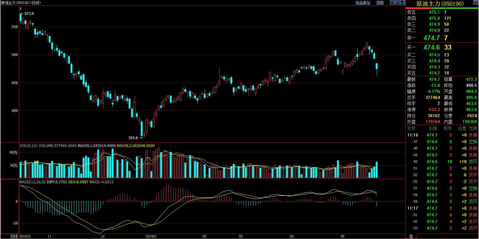This screenshot has width=479, height=239.
Task: Select the 卖一 ask price 474.7
Action: pyautogui.click(x=431, y=38)
